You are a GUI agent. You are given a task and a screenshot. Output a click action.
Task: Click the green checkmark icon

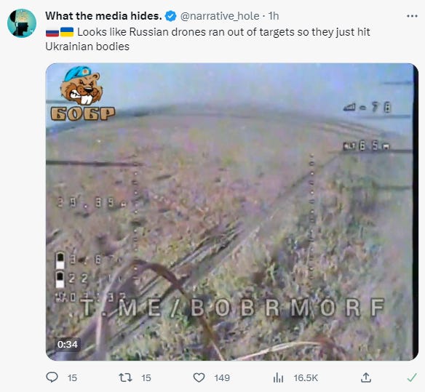tap(412, 377)
